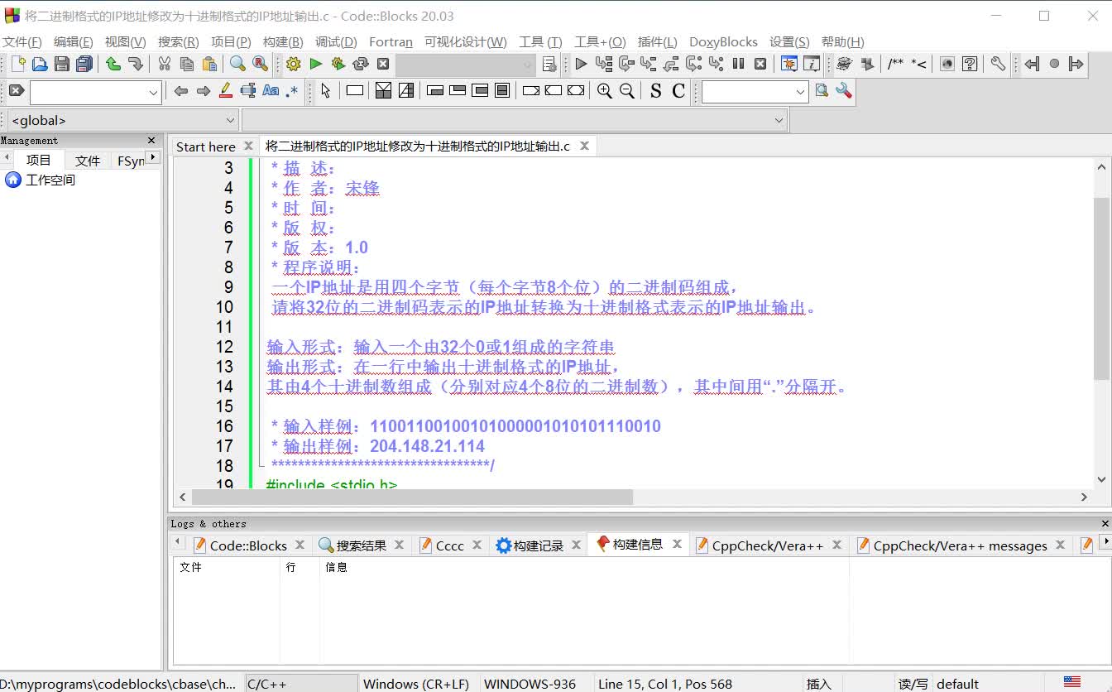1112x692 pixels.
Task: Expand the incremental search combo box
Action: [x=153, y=93]
